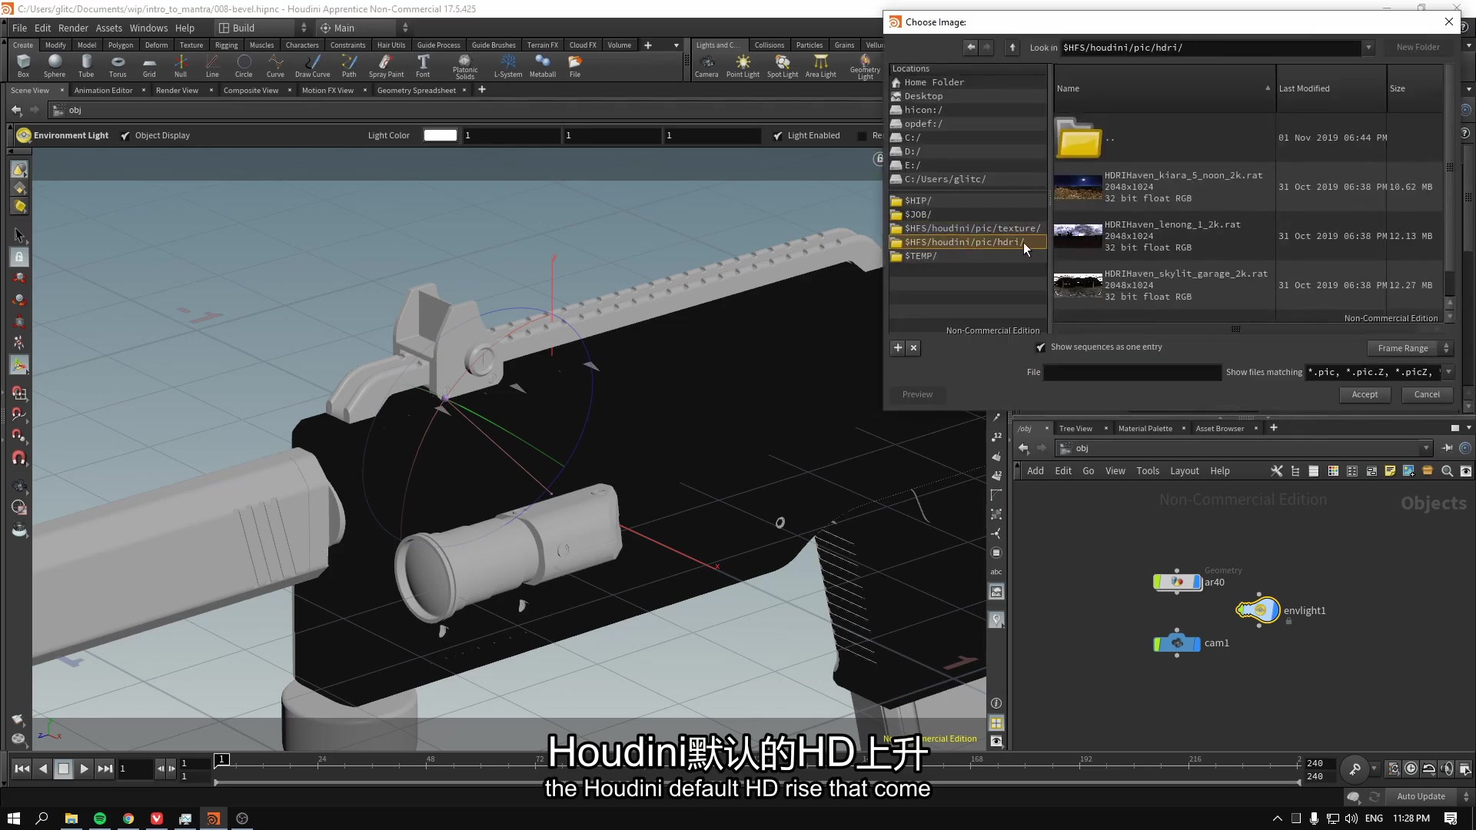Create a Point Light from the shelf
This screenshot has width=1476, height=830.
(743, 65)
